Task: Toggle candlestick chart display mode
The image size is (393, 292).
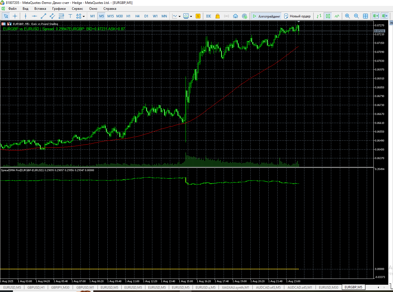Action: click(328, 16)
